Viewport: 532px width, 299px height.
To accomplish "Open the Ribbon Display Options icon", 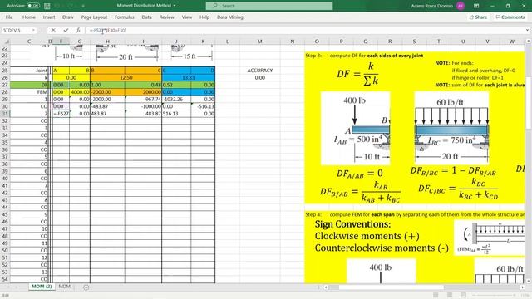I will (x=476, y=6).
